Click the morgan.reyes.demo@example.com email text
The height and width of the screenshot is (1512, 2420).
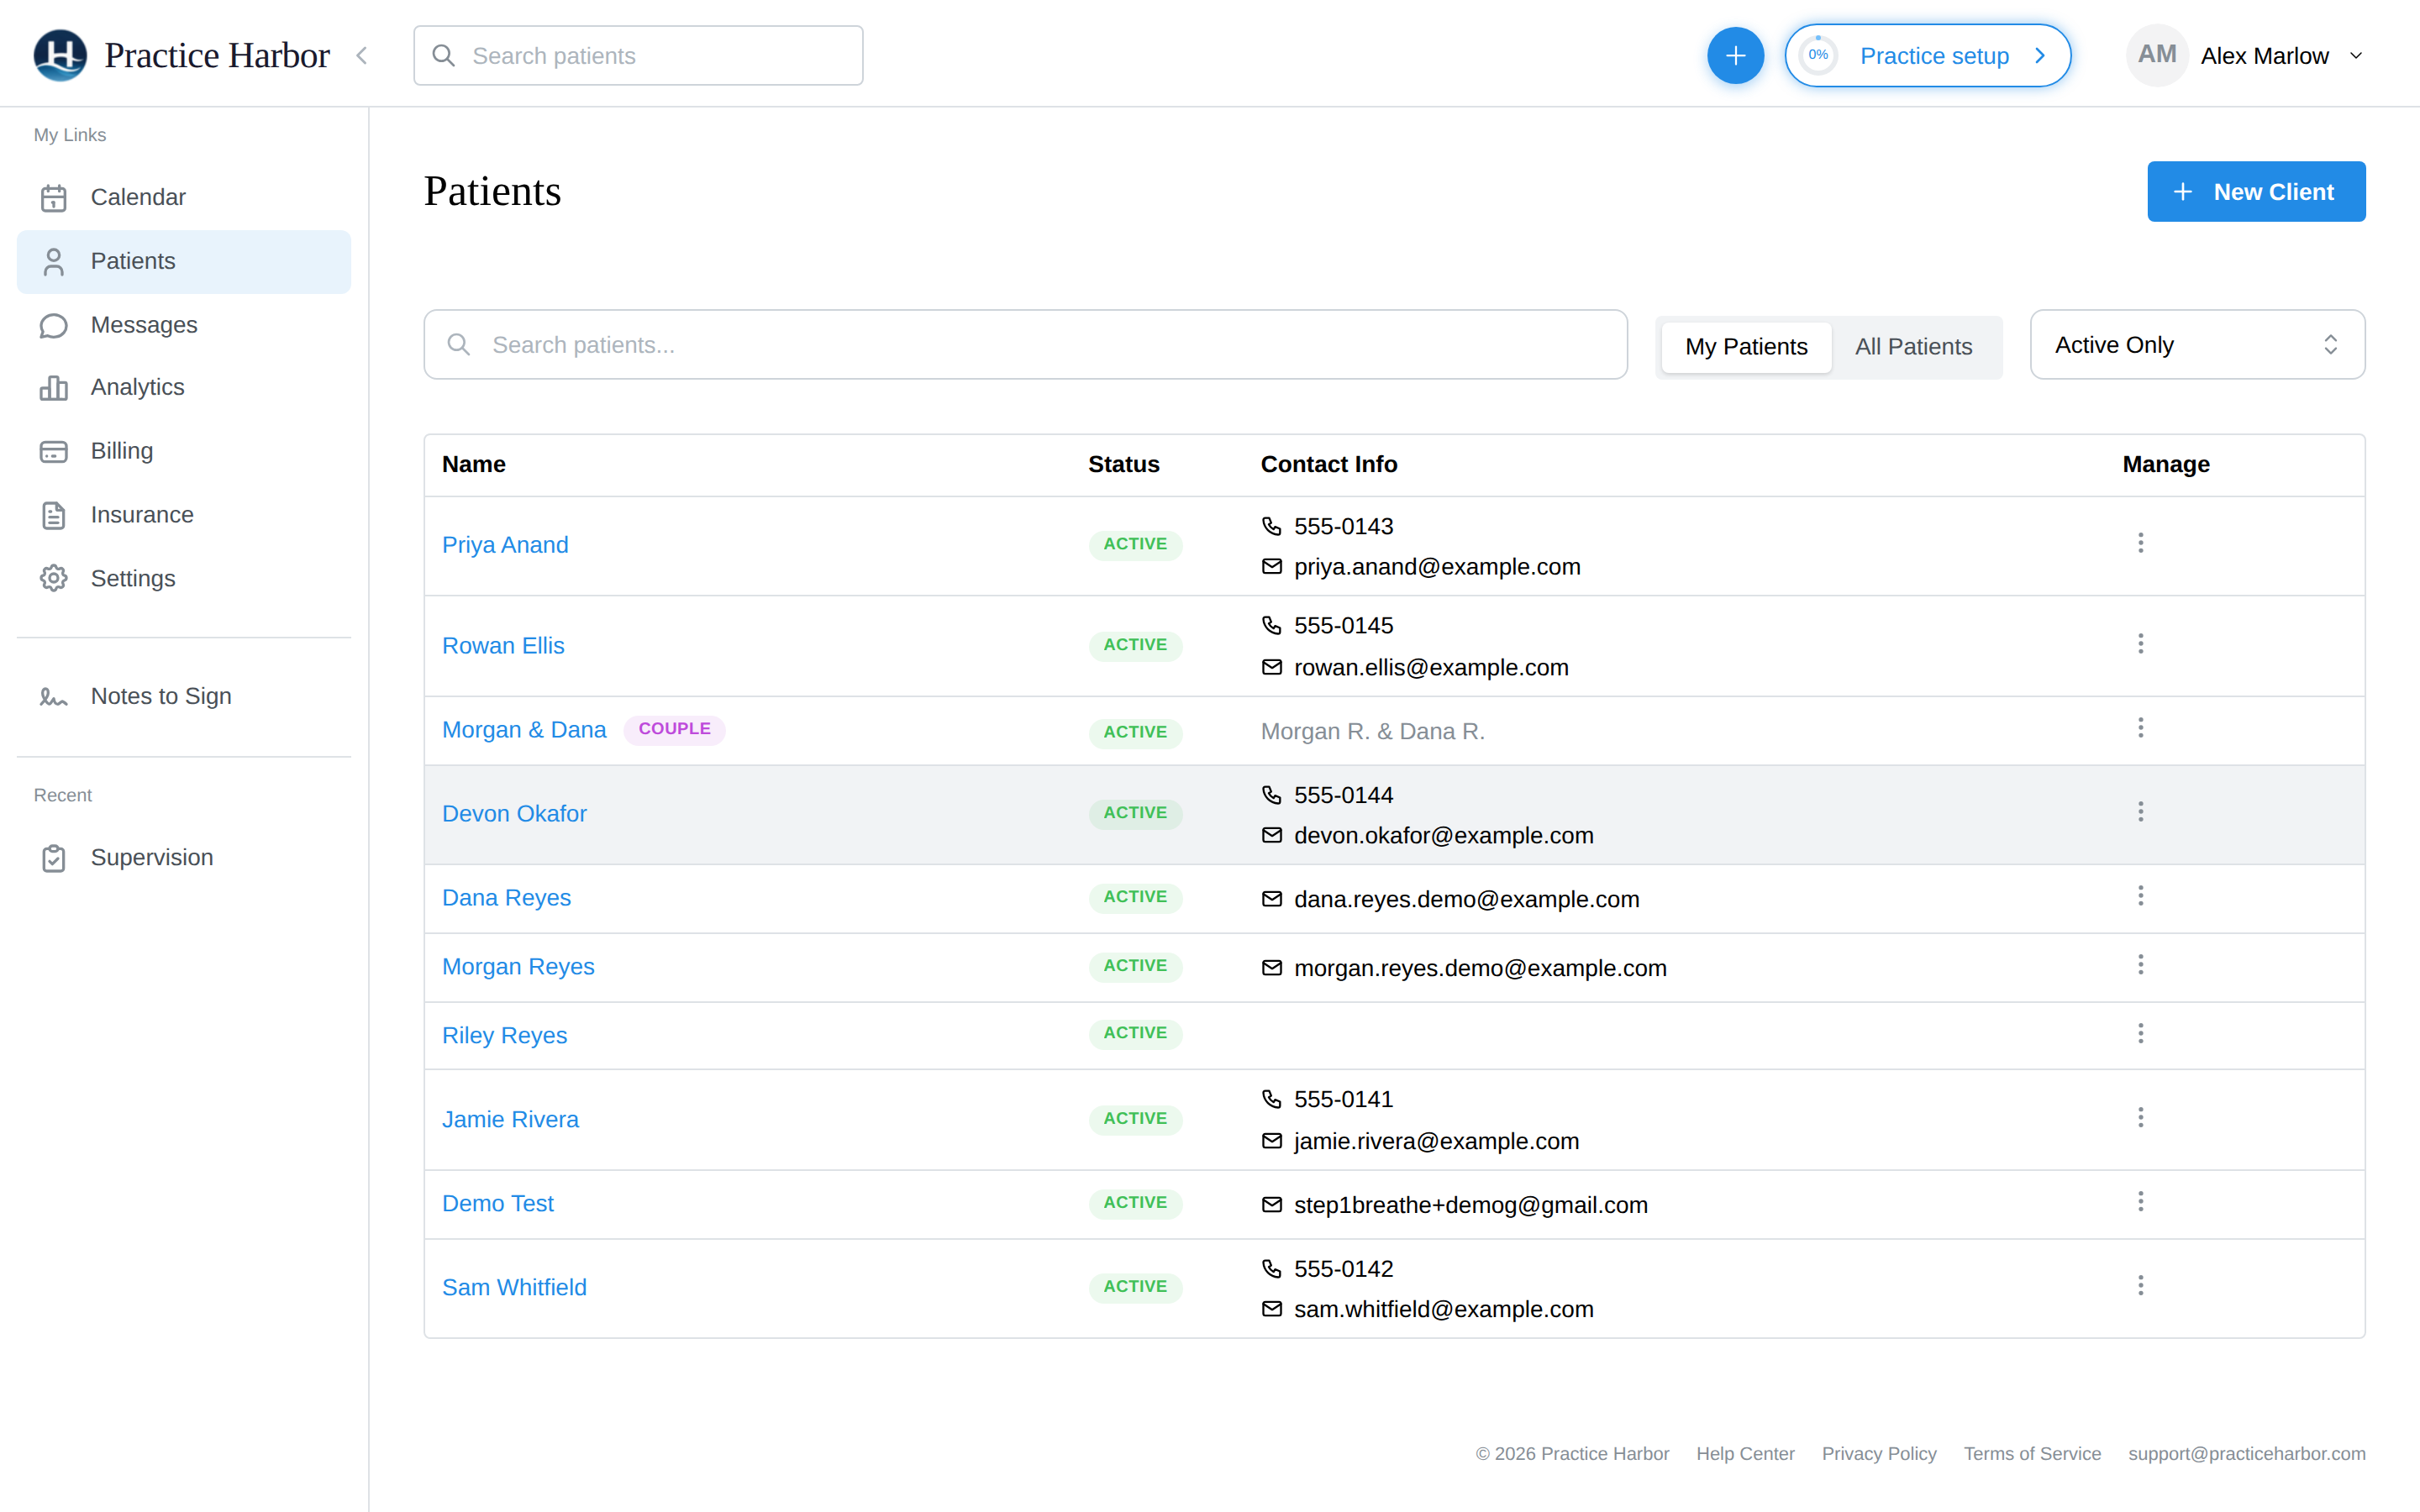click(x=1480, y=968)
